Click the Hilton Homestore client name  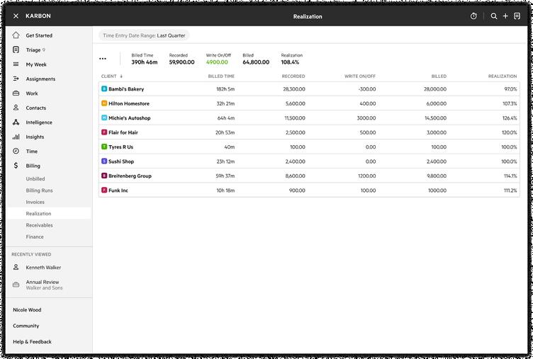[129, 103]
